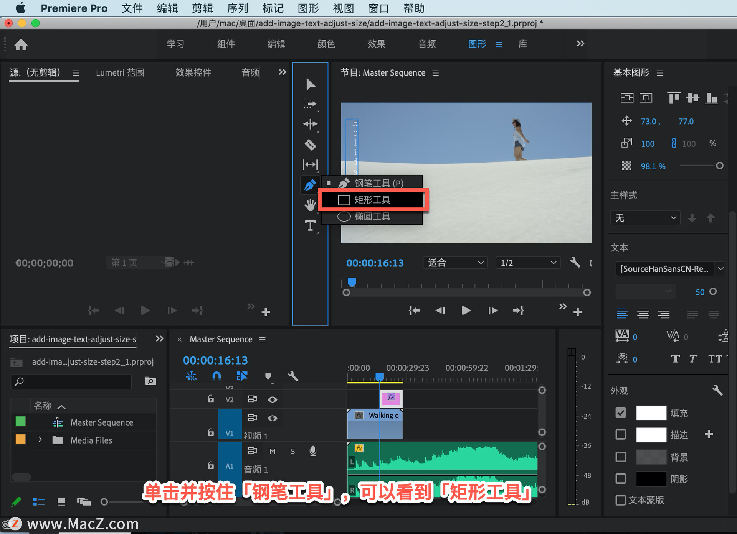
Task: Play the program monitor
Action: 466,310
